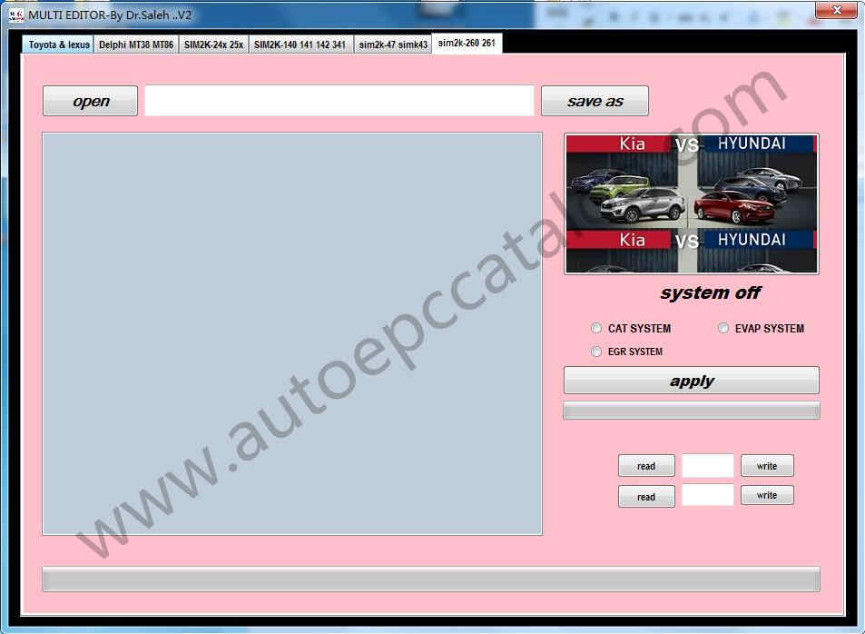Click the text box next to first read
This screenshot has height=634, width=865.
707,466
